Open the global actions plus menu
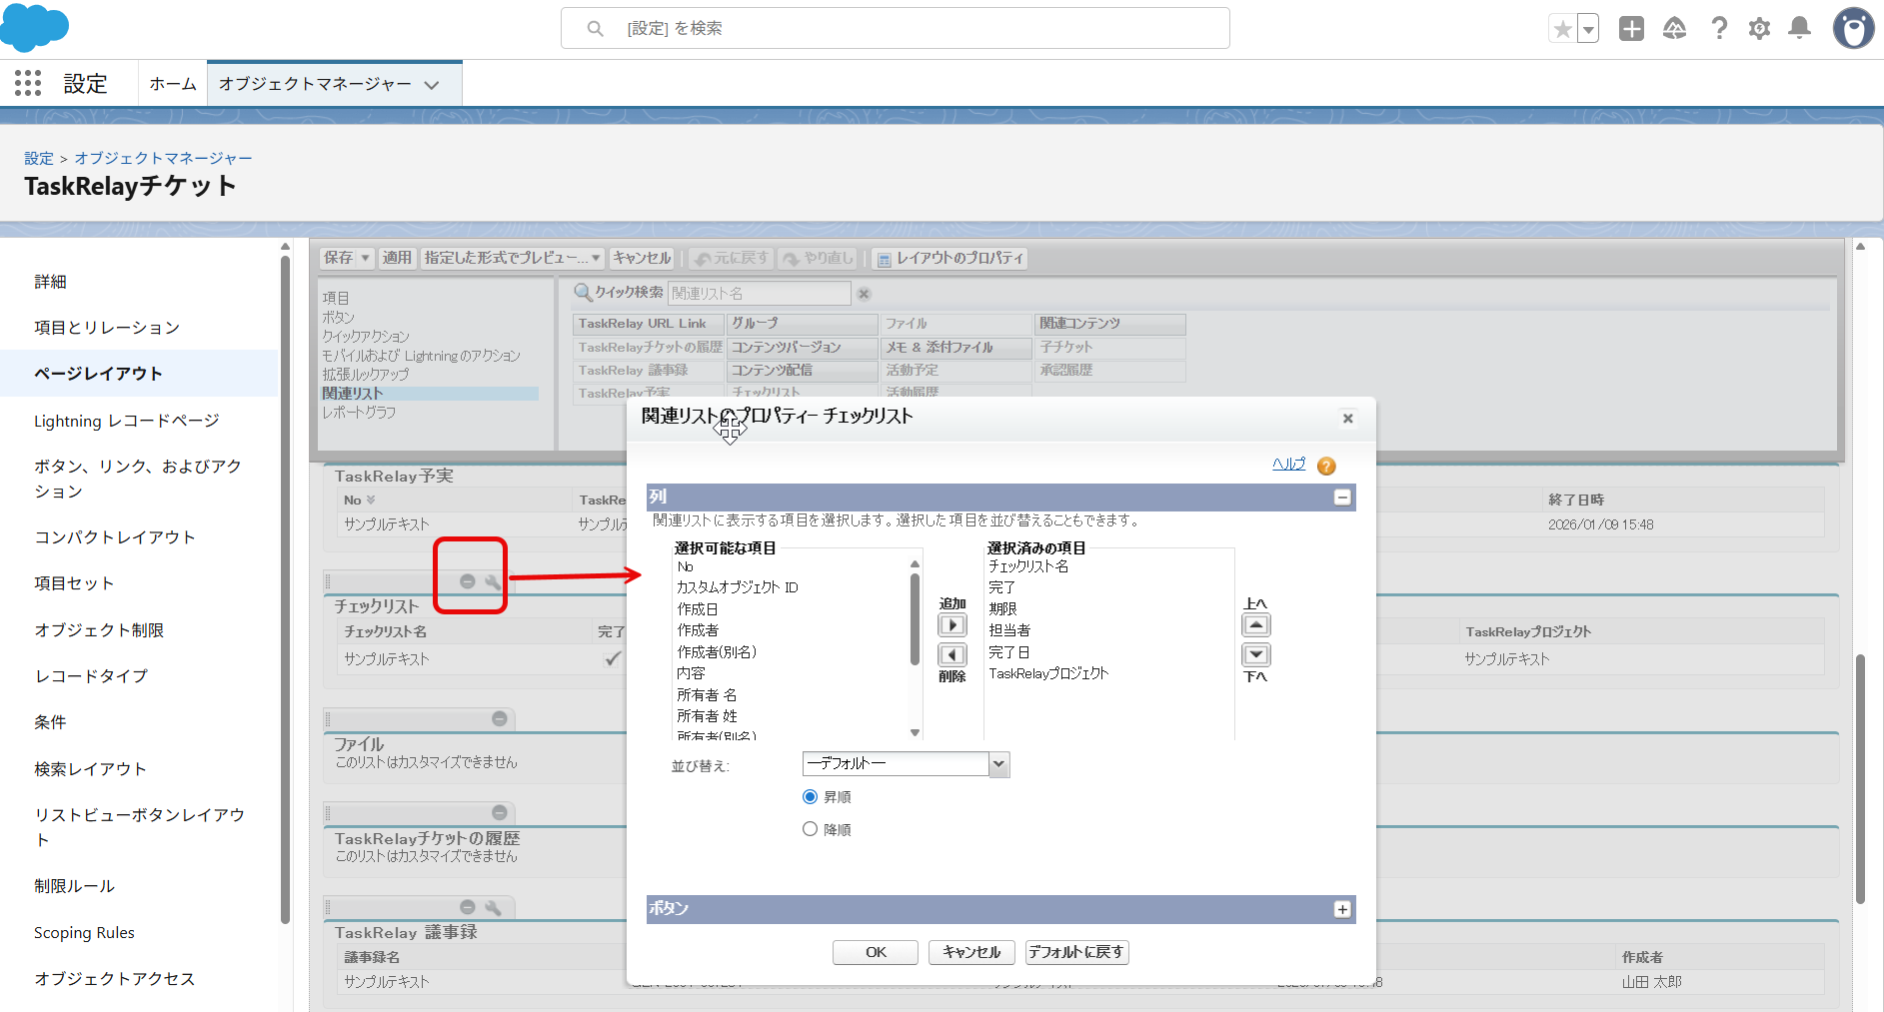1884x1012 pixels. point(1631,29)
